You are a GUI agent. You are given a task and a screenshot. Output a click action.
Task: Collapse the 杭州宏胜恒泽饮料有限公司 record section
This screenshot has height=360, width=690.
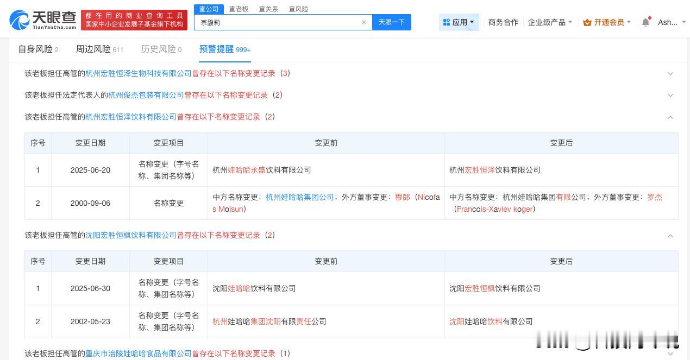(x=670, y=117)
